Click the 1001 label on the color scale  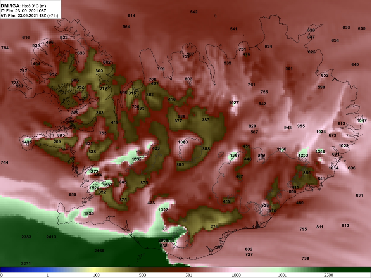[282, 275]
